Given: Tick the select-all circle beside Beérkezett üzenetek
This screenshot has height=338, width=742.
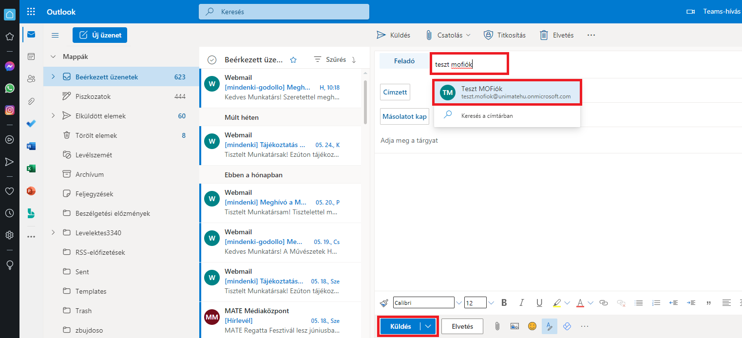Looking at the screenshot, I should (211, 60).
